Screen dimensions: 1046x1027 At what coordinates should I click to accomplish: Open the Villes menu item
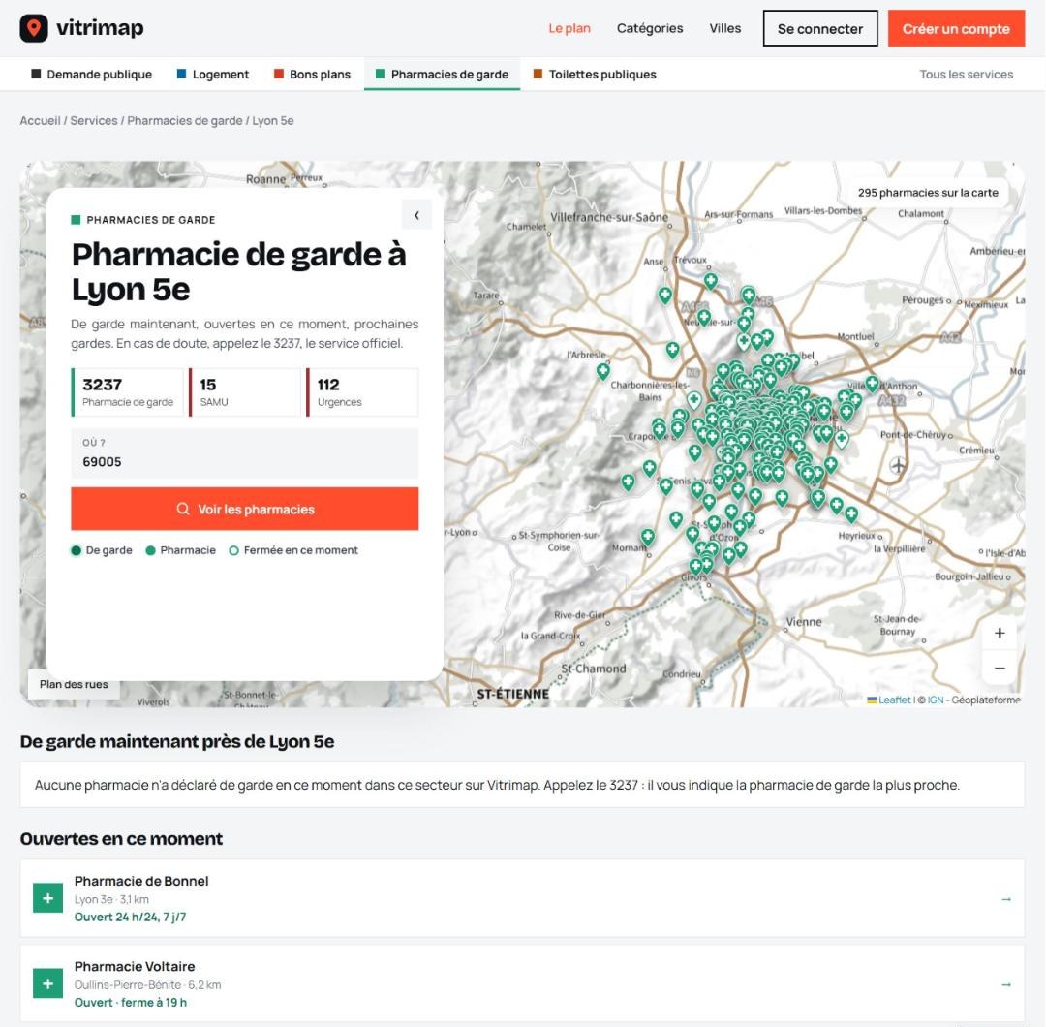(724, 28)
